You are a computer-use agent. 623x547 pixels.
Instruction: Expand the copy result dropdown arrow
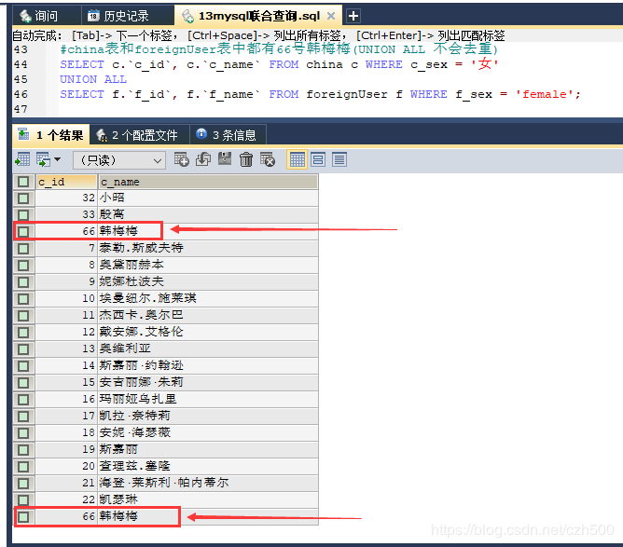pos(57,159)
